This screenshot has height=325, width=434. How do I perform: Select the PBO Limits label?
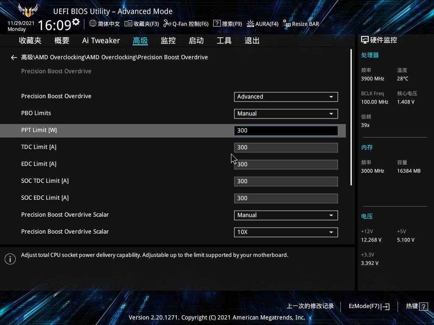point(36,113)
